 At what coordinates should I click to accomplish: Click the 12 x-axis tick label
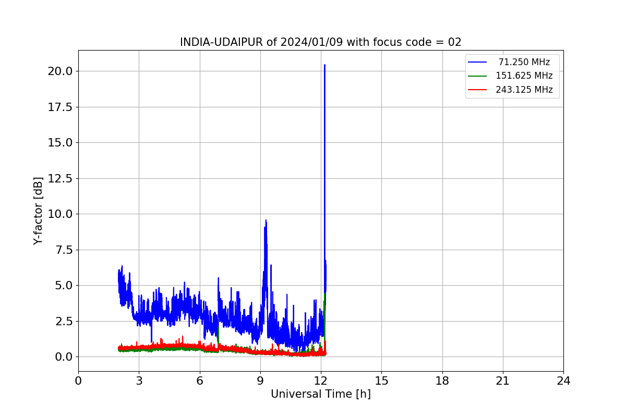click(x=321, y=381)
